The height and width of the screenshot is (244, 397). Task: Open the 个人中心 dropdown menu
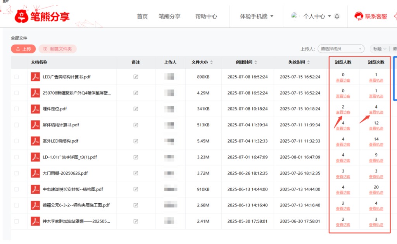(317, 16)
